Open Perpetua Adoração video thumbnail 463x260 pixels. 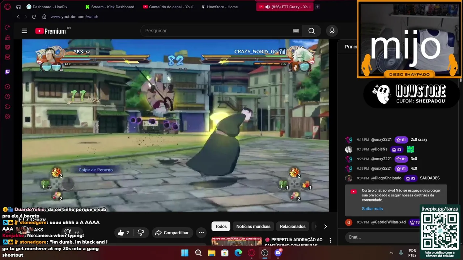click(x=237, y=242)
